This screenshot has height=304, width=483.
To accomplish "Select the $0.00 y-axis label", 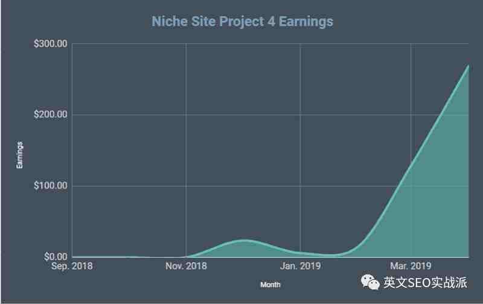I will [56, 256].
